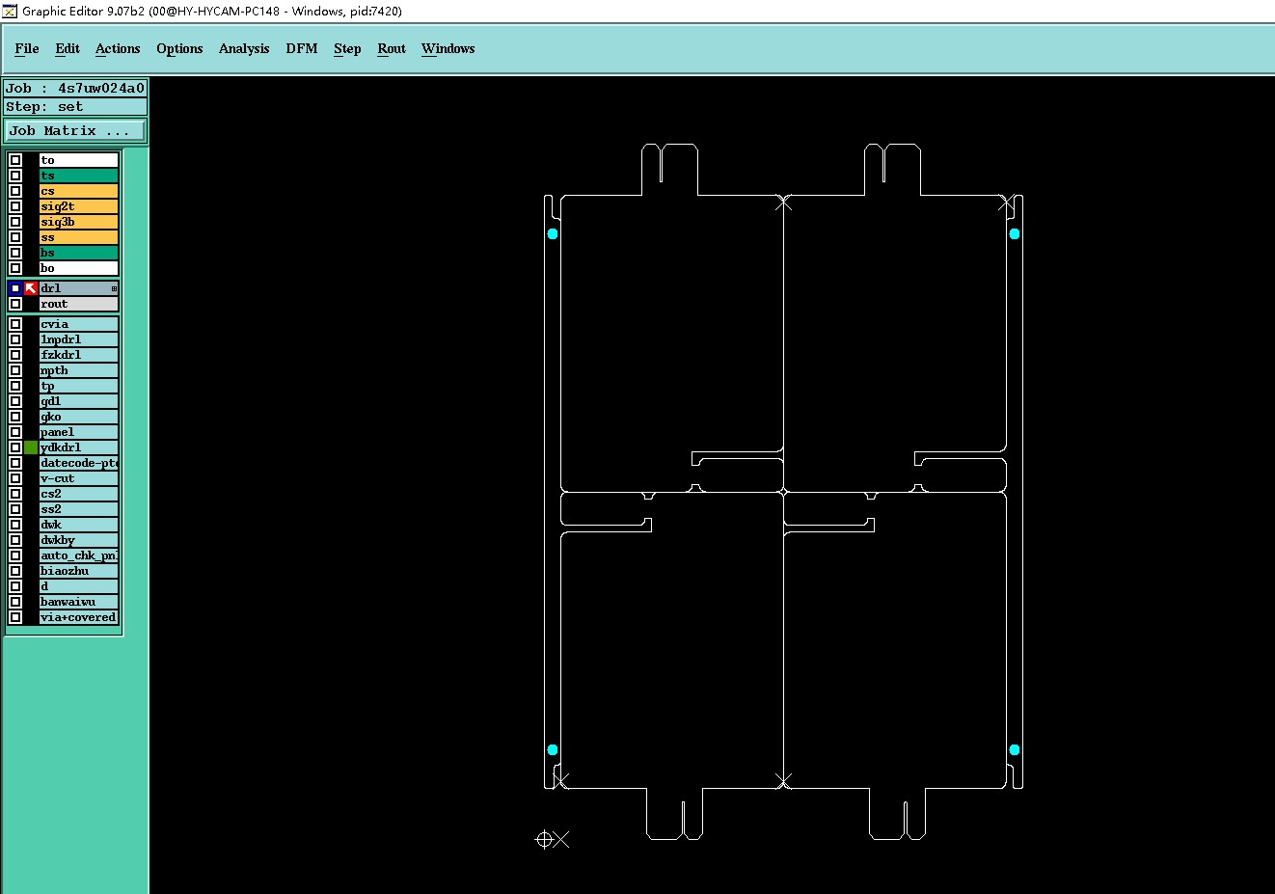This screenshot has width=1275, height=894.
Task: Select the cs layer name
Action: (79, 191)
